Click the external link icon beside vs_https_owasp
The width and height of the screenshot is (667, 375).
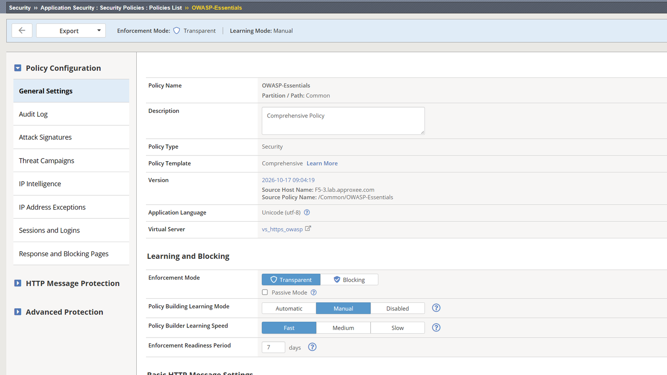pyautogui.click(x=308, y=228)
